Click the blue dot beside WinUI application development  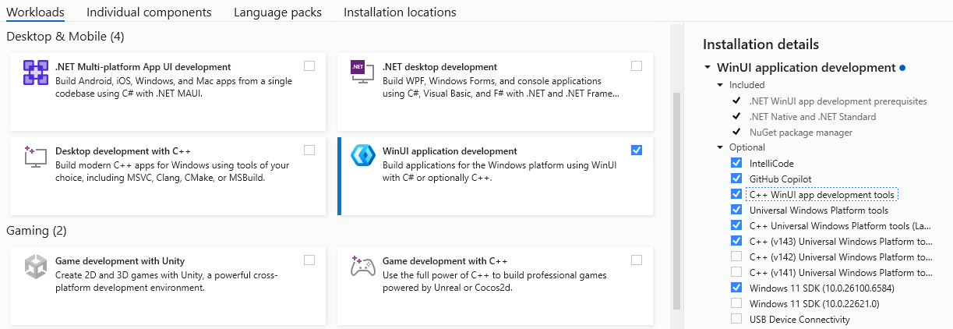pyautogui.click(x=902, y=68)
